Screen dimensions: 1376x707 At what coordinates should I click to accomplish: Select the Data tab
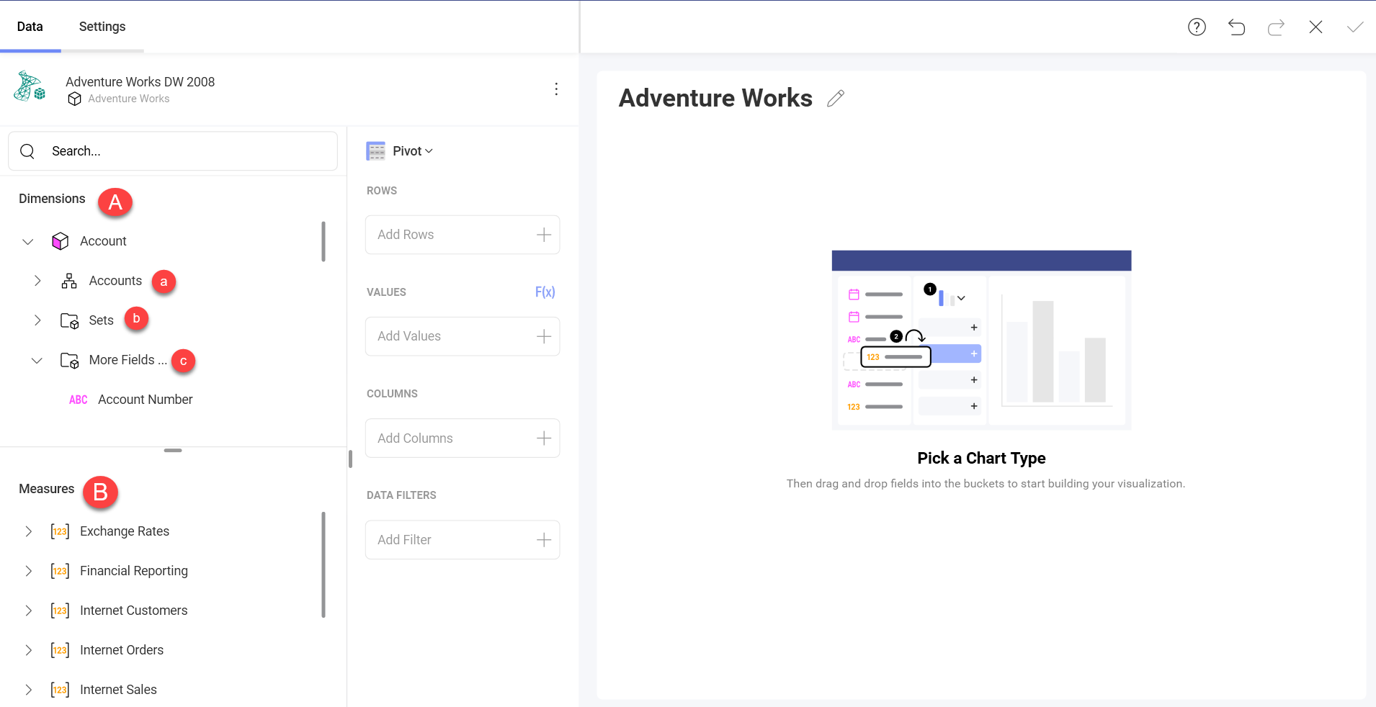[x=30, y=27]
